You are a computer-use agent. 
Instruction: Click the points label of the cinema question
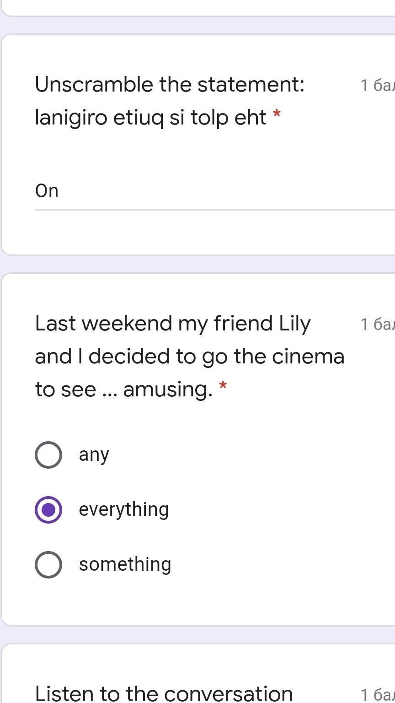pyautogui.click(x=377, y=324)
